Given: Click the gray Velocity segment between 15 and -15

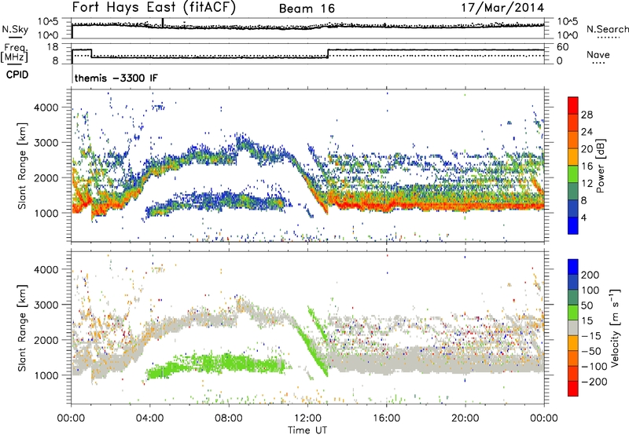Looking at the screenshot, I should pyautogui.click(x=573, y=327).
